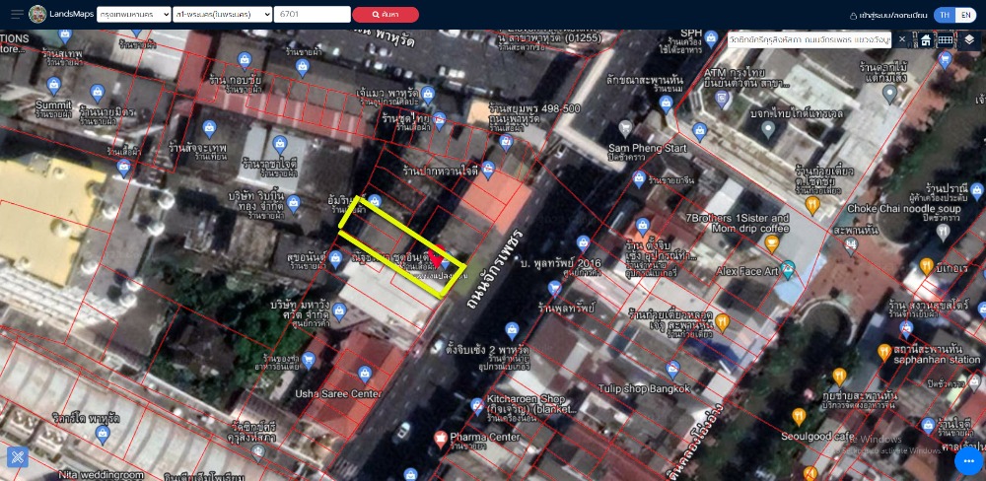The width and height of the screenshot is (986, 481).
Task: Click the ATM กรุงไทย marker
Action: [x=723, y=99]
